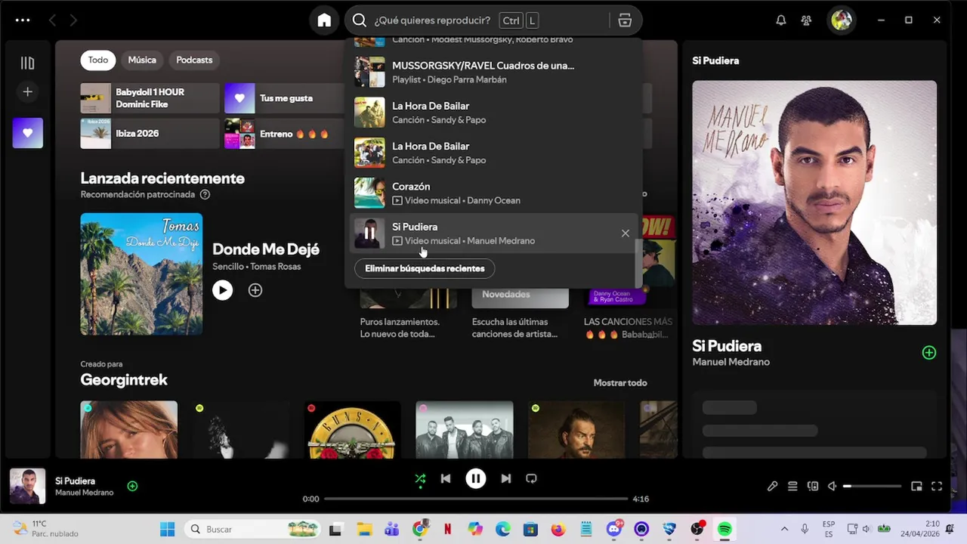This screenshot has height=544, width=967.
Task: Select MUSSORGSKY/RAVEL playlist in recent searches
Action: click(x=494, y=72)
